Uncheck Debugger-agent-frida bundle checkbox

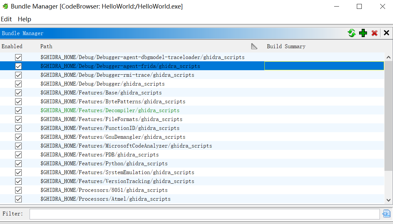tap(18, 66)
